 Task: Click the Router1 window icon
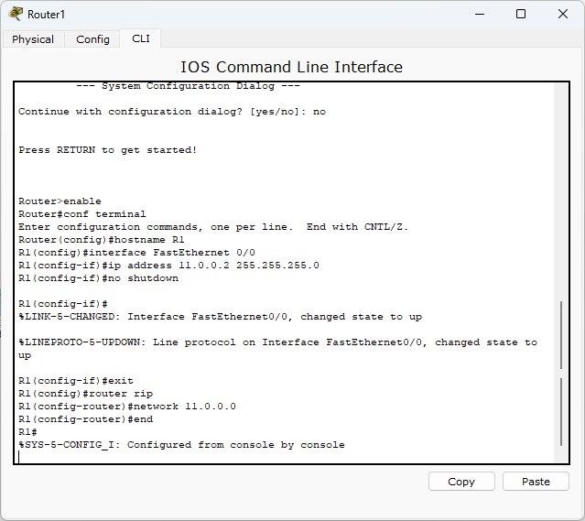[x=16, y=14]
